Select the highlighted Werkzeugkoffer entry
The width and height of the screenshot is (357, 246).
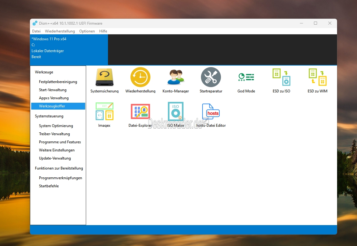coord(58,106)
